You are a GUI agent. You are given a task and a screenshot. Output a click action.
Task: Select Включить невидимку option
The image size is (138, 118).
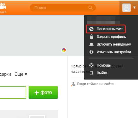click(x=114, y=44)
